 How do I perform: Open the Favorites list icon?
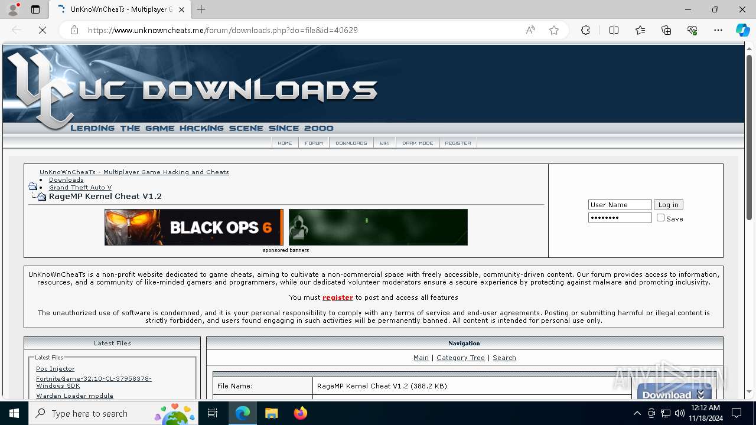[x=640, y=30]
